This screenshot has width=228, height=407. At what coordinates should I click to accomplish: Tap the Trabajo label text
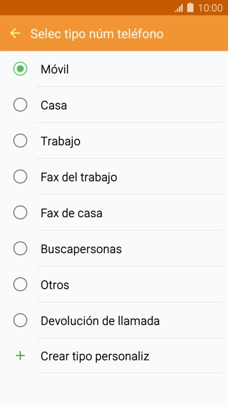(61, 142)
